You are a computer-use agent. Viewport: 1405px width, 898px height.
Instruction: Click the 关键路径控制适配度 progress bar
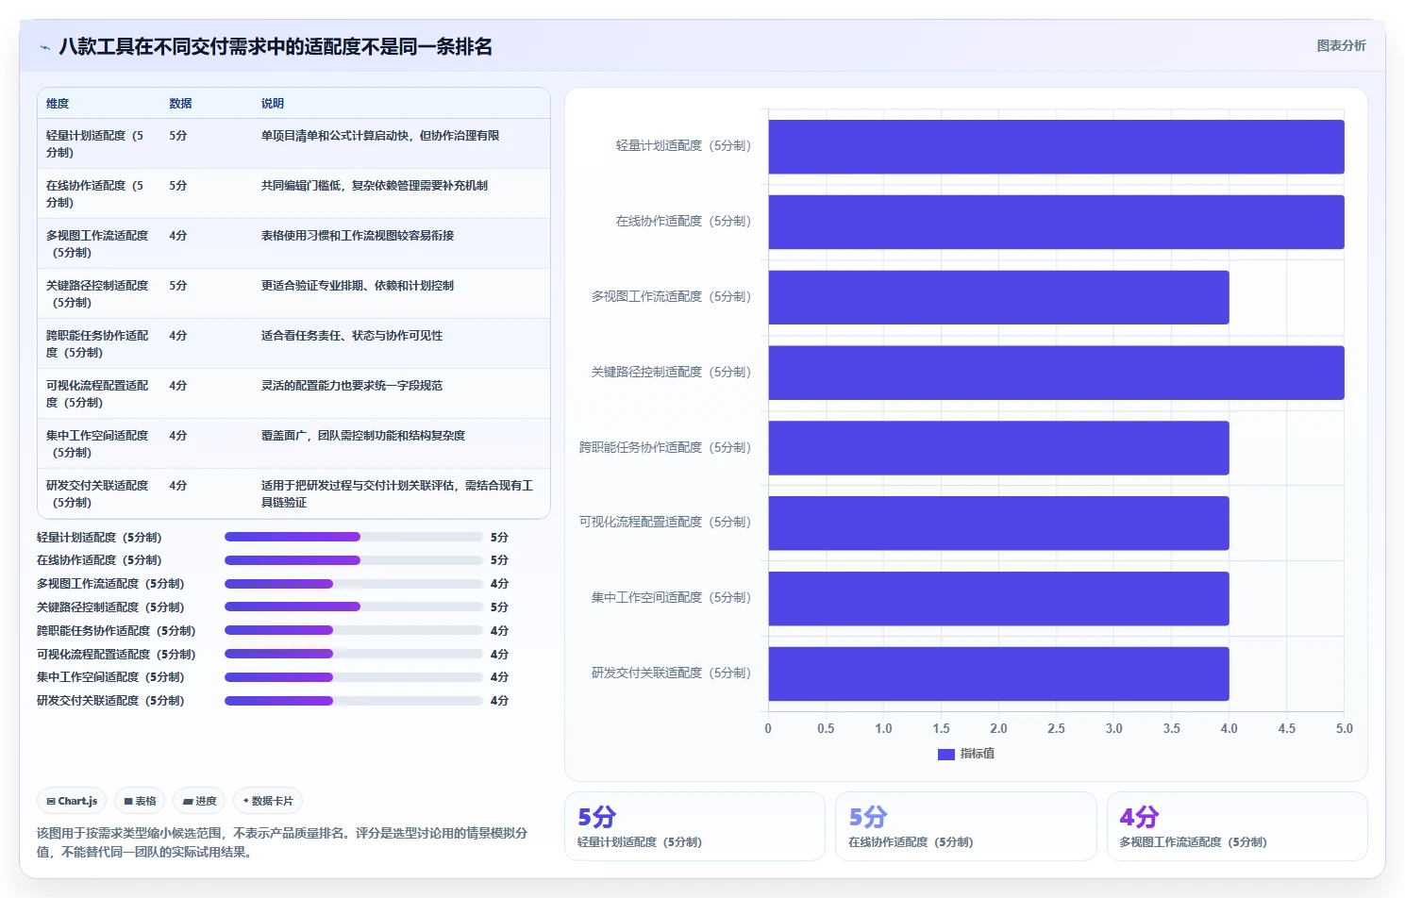tap(354, 607)
